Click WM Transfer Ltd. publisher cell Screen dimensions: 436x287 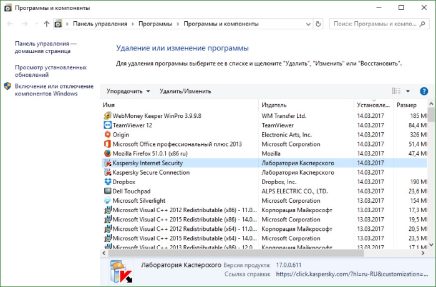coord(284,115)
